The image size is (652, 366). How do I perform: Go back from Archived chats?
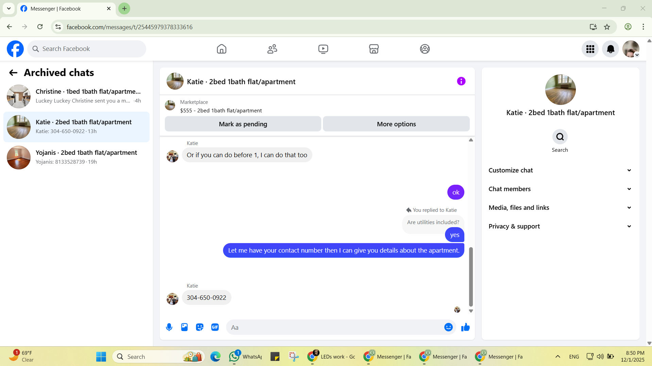(x=13, y=73)
